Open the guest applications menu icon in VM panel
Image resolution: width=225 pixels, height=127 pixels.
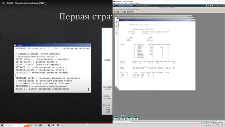[x=114, y=6]
